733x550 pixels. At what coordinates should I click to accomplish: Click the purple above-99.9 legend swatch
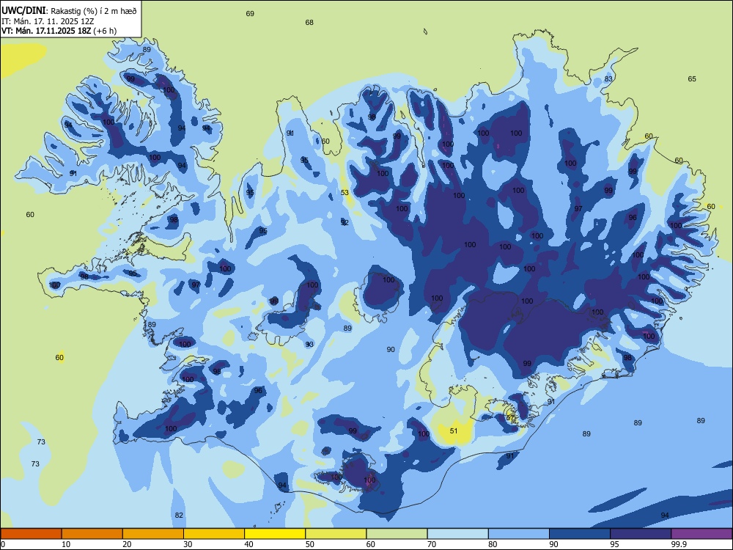point(701,534)
